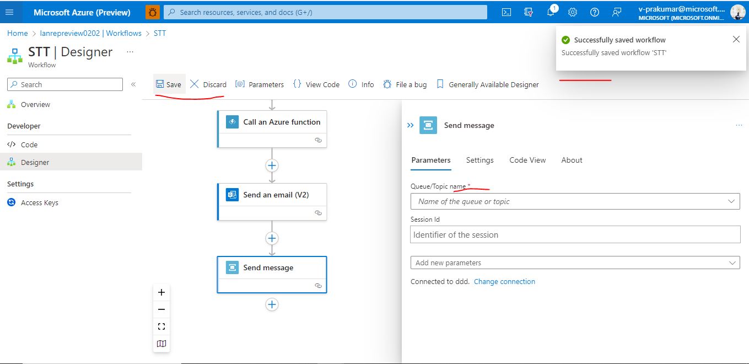The image size is (749, 364).
Task: Open Azure notifications bell icon
Action: [x=551, y=12]
